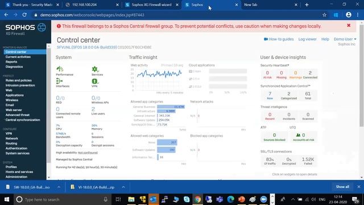The height and width of the screenshot is (205, 364).
Task: Open Current activities in sidebar
Action: [x=18, y=57]
